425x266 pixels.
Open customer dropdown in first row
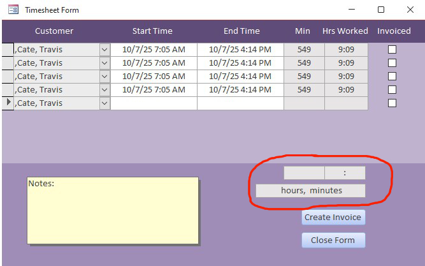coord(104,50)
